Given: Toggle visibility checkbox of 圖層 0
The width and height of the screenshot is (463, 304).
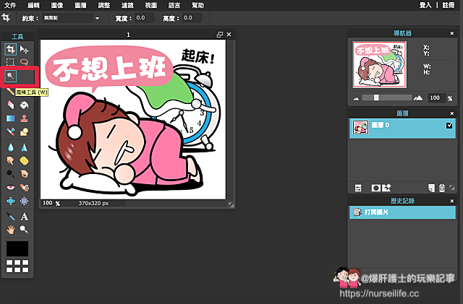Looking at the screenshot, I should 449,126.
